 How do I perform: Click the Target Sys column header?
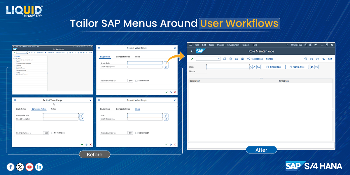point(283,81)
